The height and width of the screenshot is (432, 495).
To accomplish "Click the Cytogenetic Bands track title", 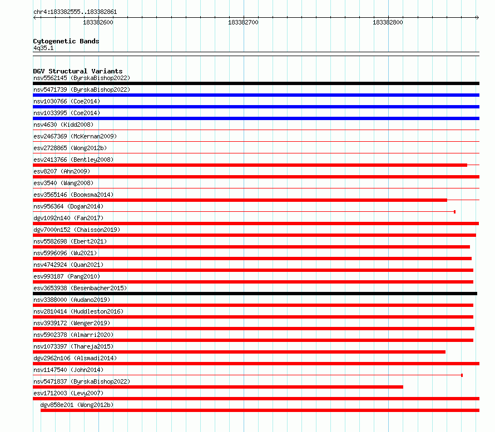I will click(66, 41).
